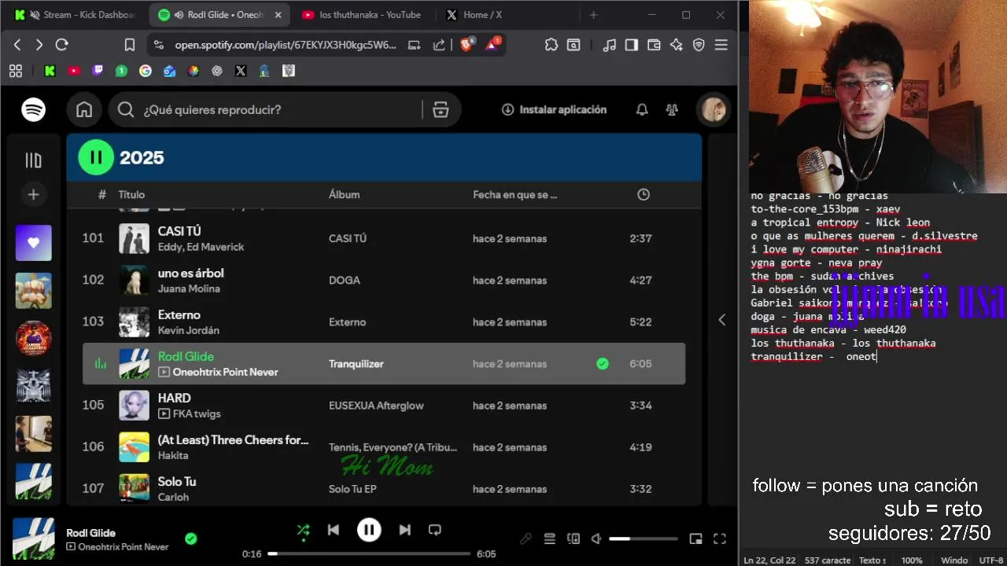Open artist FKA twigs link

pos(197,413)
